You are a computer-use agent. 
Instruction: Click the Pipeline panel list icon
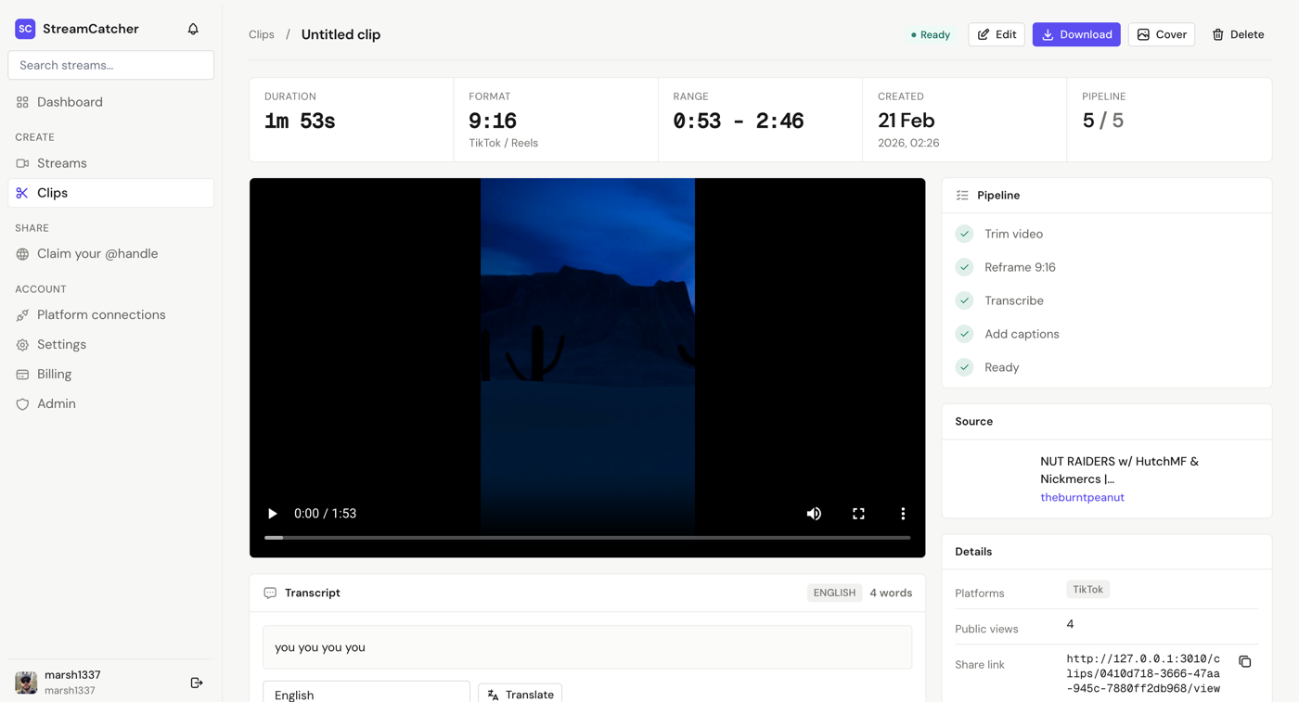(x=962, y=196)
